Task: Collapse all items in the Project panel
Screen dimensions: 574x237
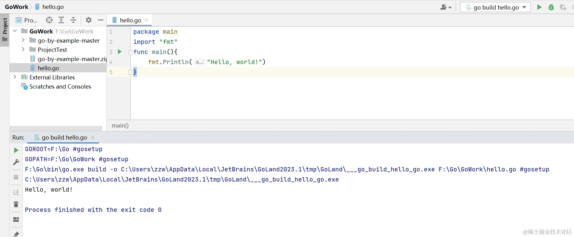Action: (x=73, y=20)
